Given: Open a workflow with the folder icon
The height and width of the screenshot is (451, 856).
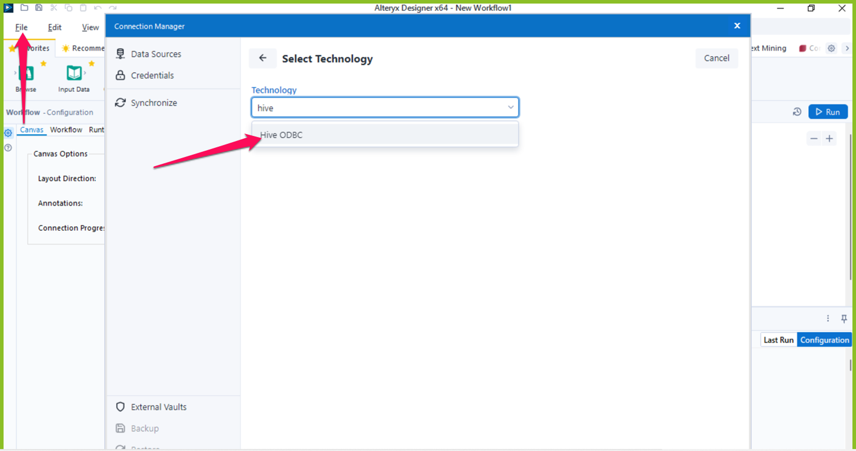Looking at the screenshot, I should (24, 7).
